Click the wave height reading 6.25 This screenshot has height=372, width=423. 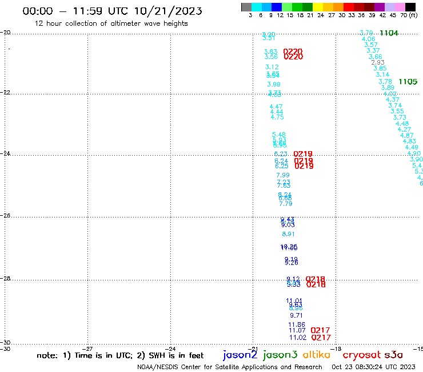coord(282,166)
